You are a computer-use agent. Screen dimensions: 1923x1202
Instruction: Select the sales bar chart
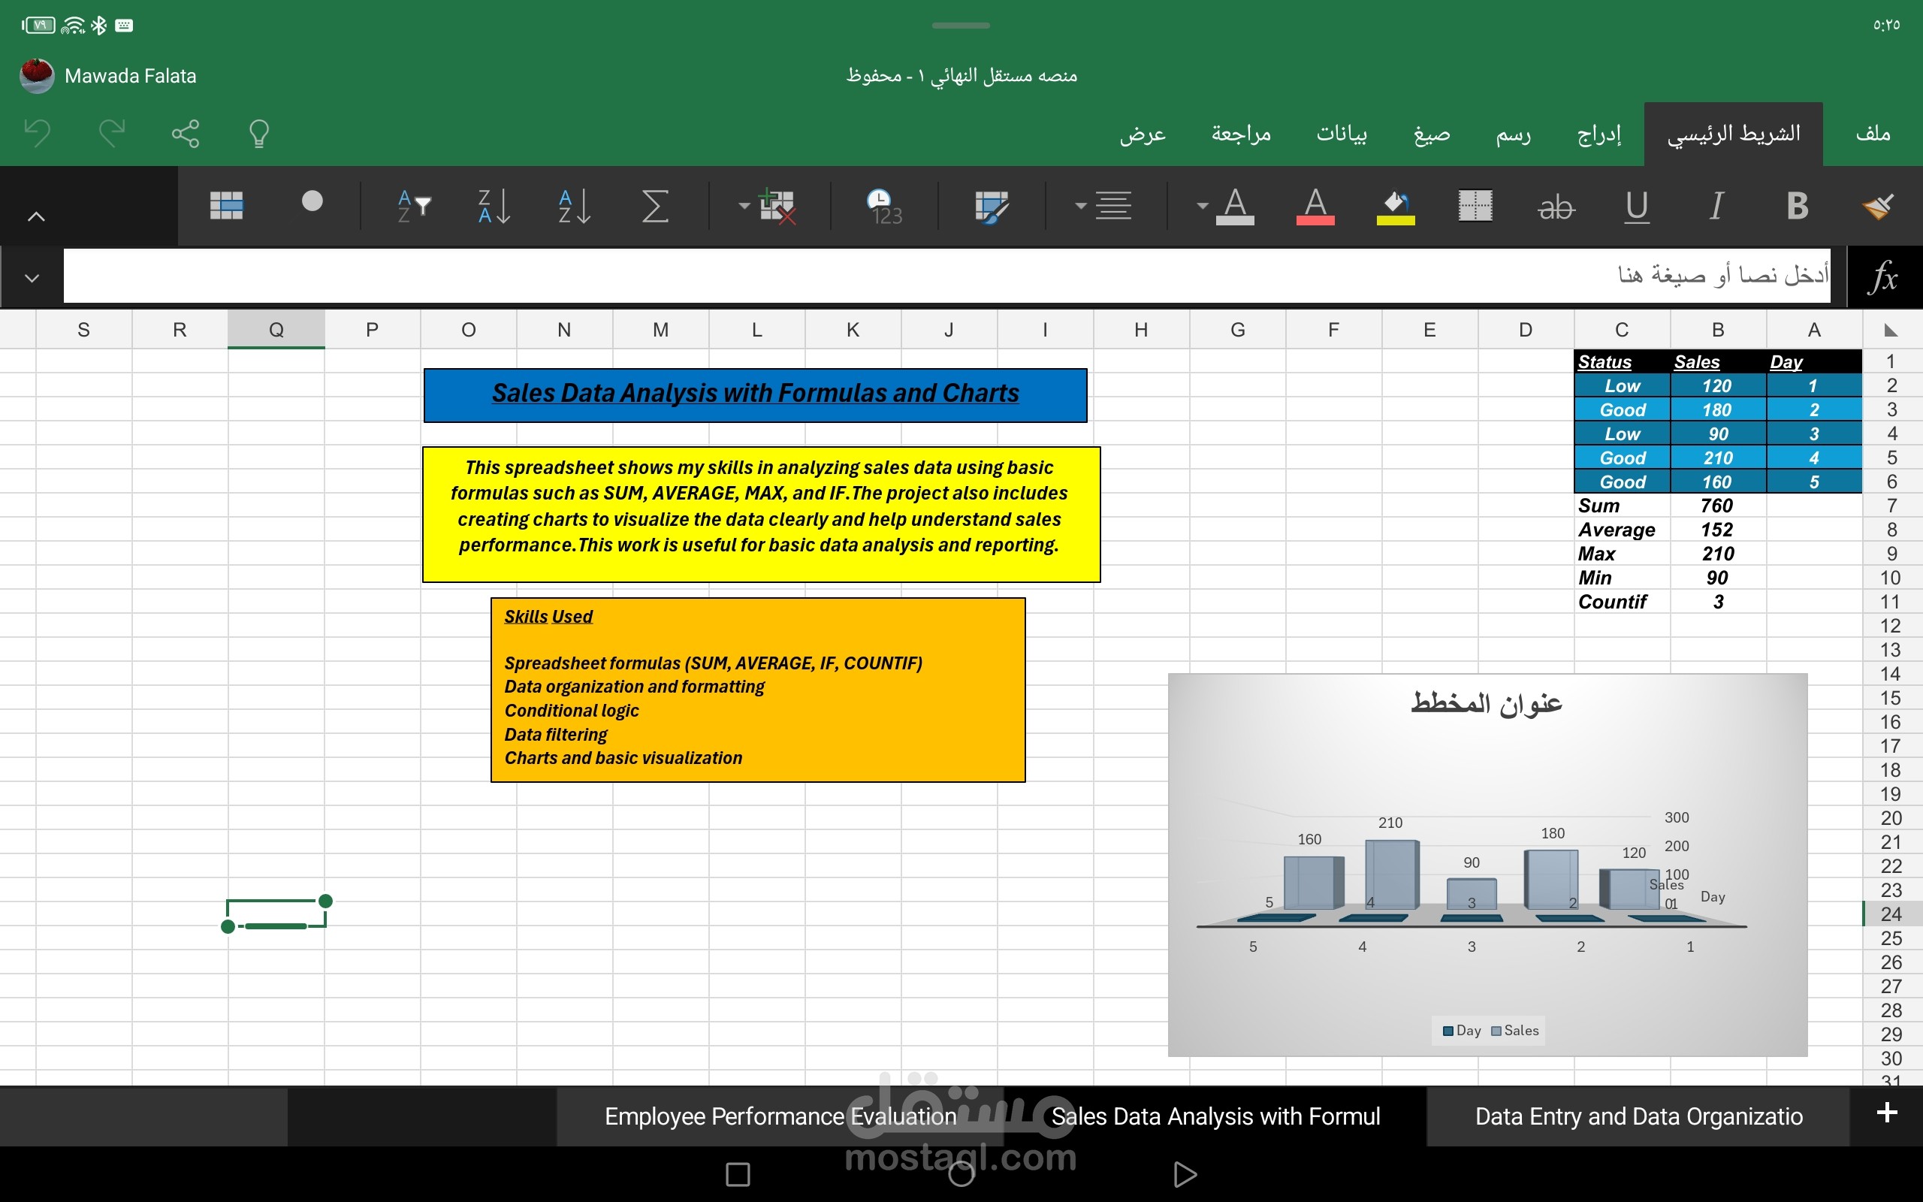click(x=1487, y=865)
